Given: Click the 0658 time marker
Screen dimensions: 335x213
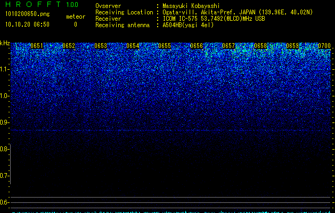Looking at the screenshot, I should (260, 46).
